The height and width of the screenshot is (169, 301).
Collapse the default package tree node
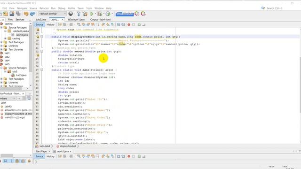pos(5,31)
